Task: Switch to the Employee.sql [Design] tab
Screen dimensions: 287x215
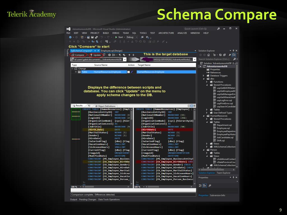Action: coord(112,51)
